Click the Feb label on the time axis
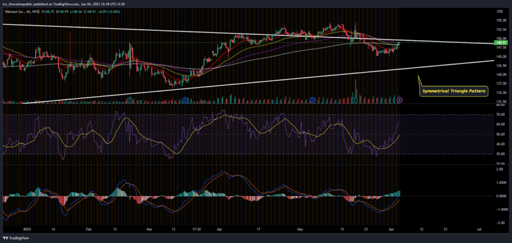 pyautogui.click(x=89, y=230)
